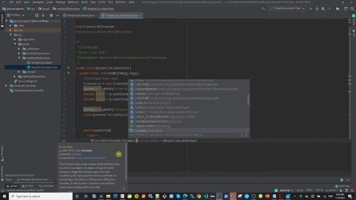The height and width of the screenshot is (200, 356).
Task: Click the Number link in documentation popup
Action: [x=76, y=154]
